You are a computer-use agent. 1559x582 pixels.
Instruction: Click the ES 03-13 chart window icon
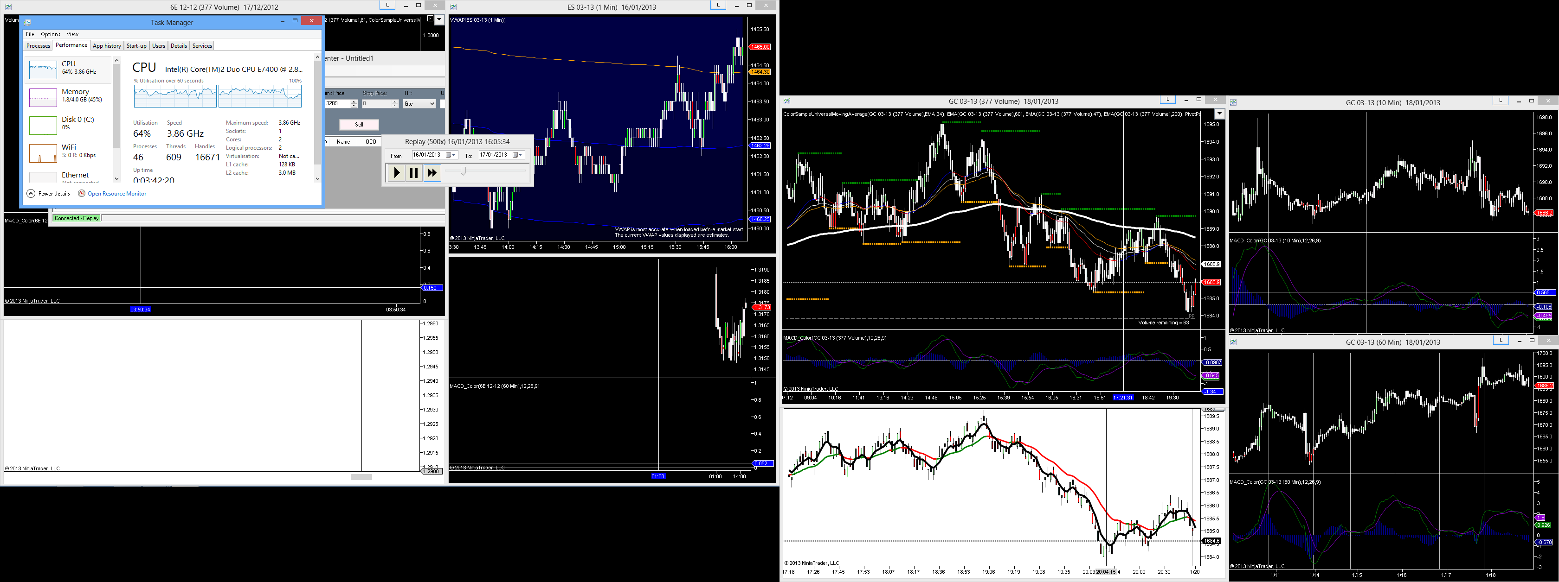pyautogui.click(x=453, y=7)
